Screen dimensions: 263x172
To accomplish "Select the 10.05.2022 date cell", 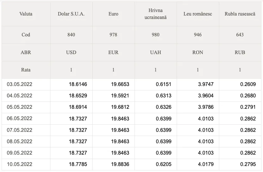I will (20, 164).
